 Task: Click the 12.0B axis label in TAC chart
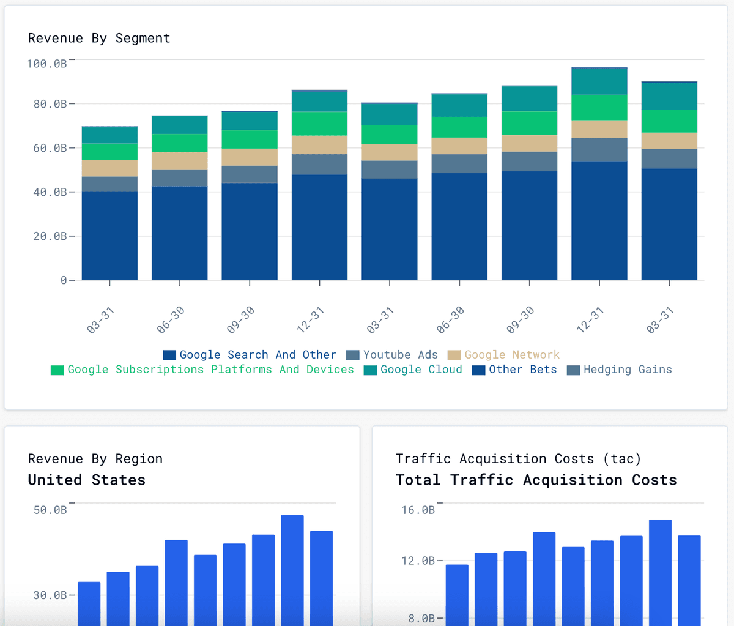(x=418, y=561)
